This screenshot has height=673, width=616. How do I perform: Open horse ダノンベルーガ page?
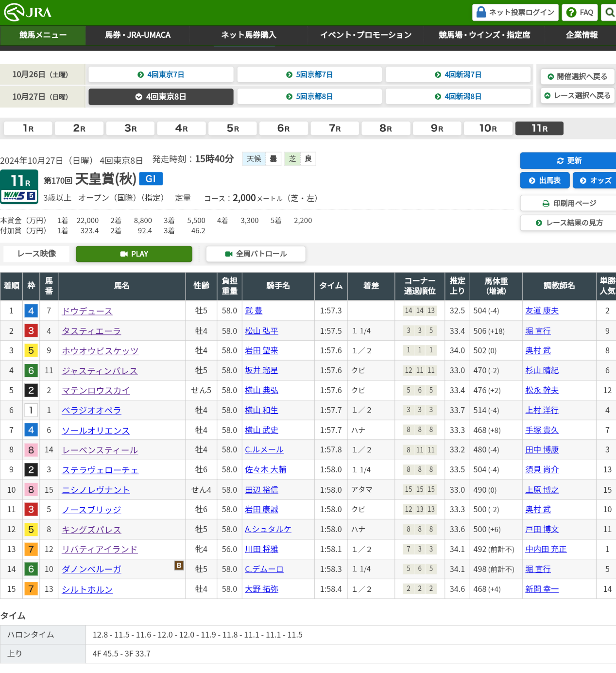(x=91, y=569)
